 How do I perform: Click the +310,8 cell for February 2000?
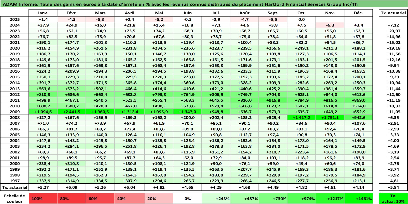pyautogui.click(x=72, y=163)
